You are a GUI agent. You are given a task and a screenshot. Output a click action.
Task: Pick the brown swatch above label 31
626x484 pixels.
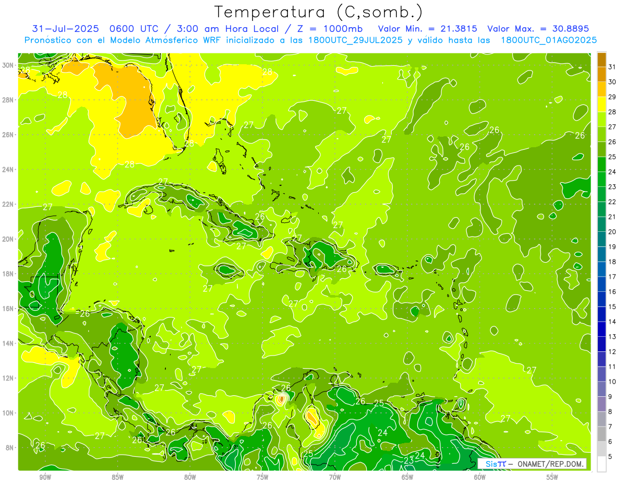(x=602, y=60)
